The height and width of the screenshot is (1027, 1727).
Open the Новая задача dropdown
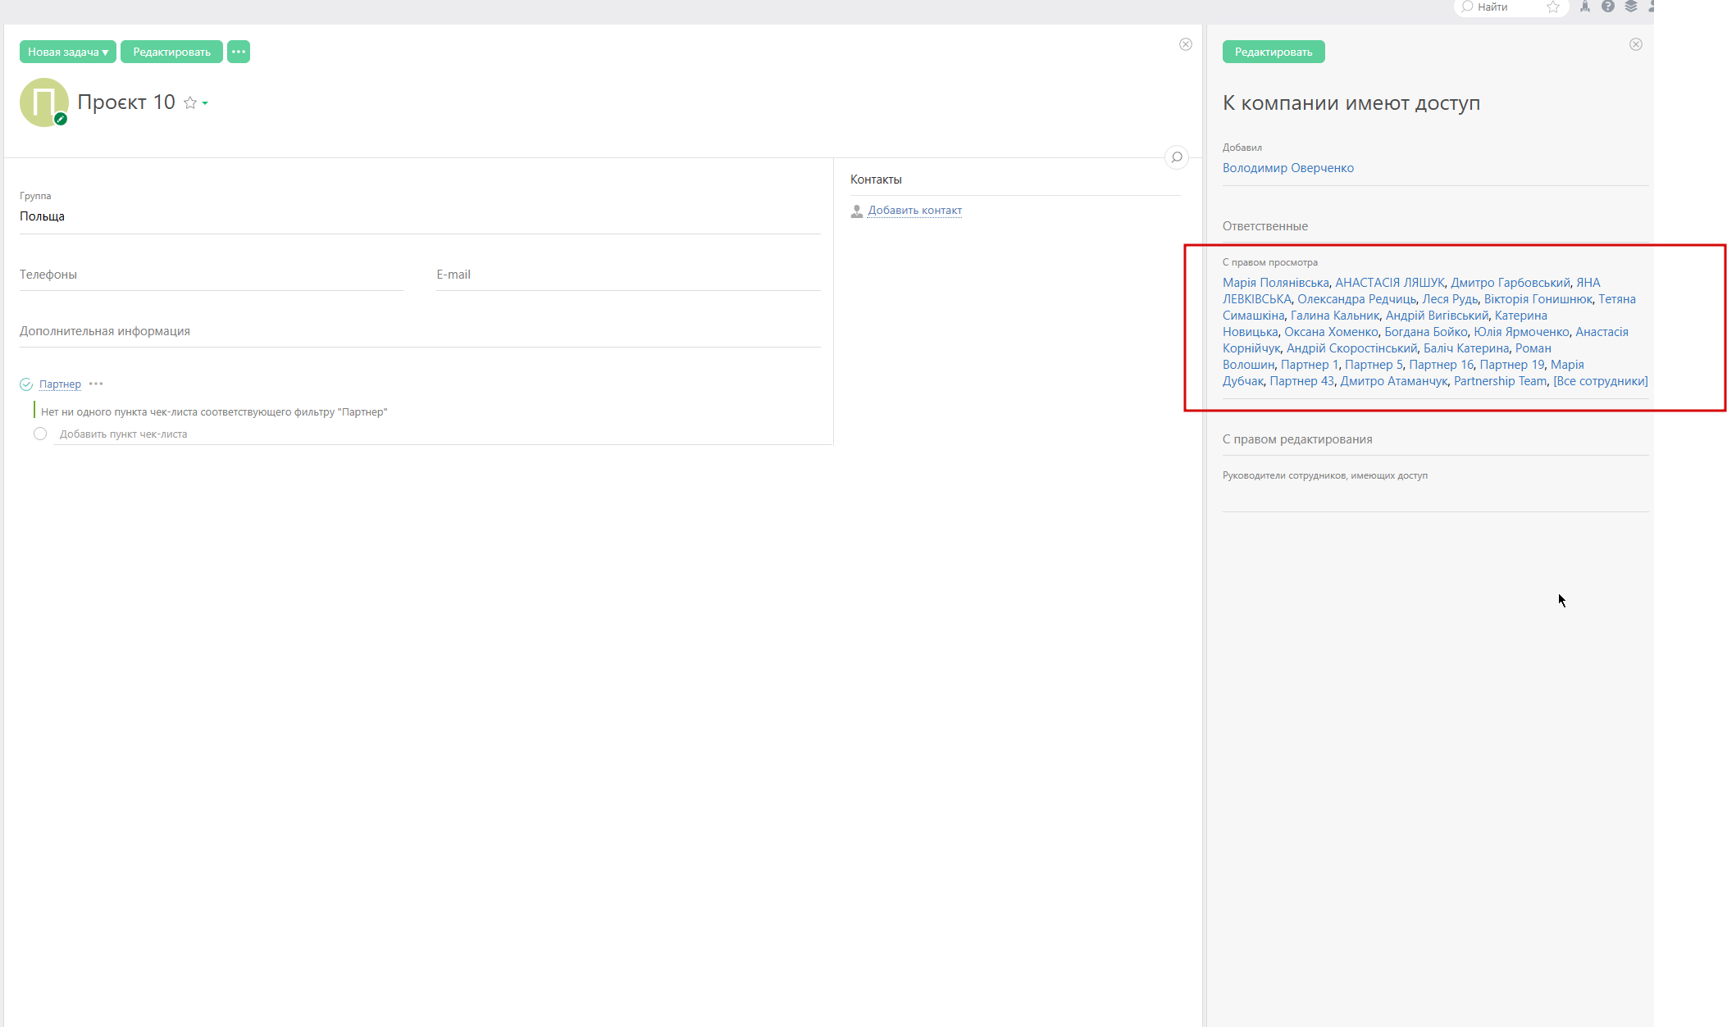(68, 52)
